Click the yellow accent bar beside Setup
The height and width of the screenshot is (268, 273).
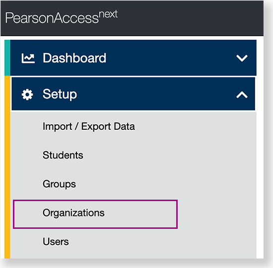[x=7, y=167]
